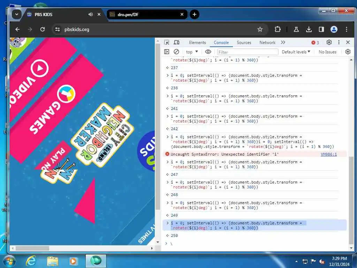This screenshot has width=357, height=268.
Task: Click result value 238 in console
Action: coord(174,88)
